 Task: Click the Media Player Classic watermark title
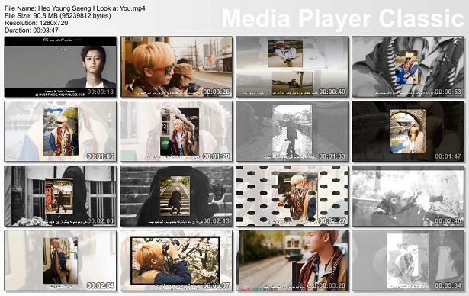pyautogui.click(x=342, y=19)
